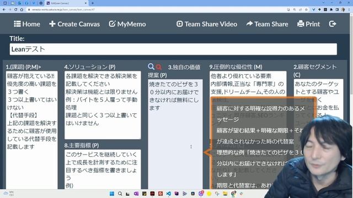Click the blue magnifier icon above section 3
The height and width of the screenshot is (198, 353).
(x=151, y=67)
